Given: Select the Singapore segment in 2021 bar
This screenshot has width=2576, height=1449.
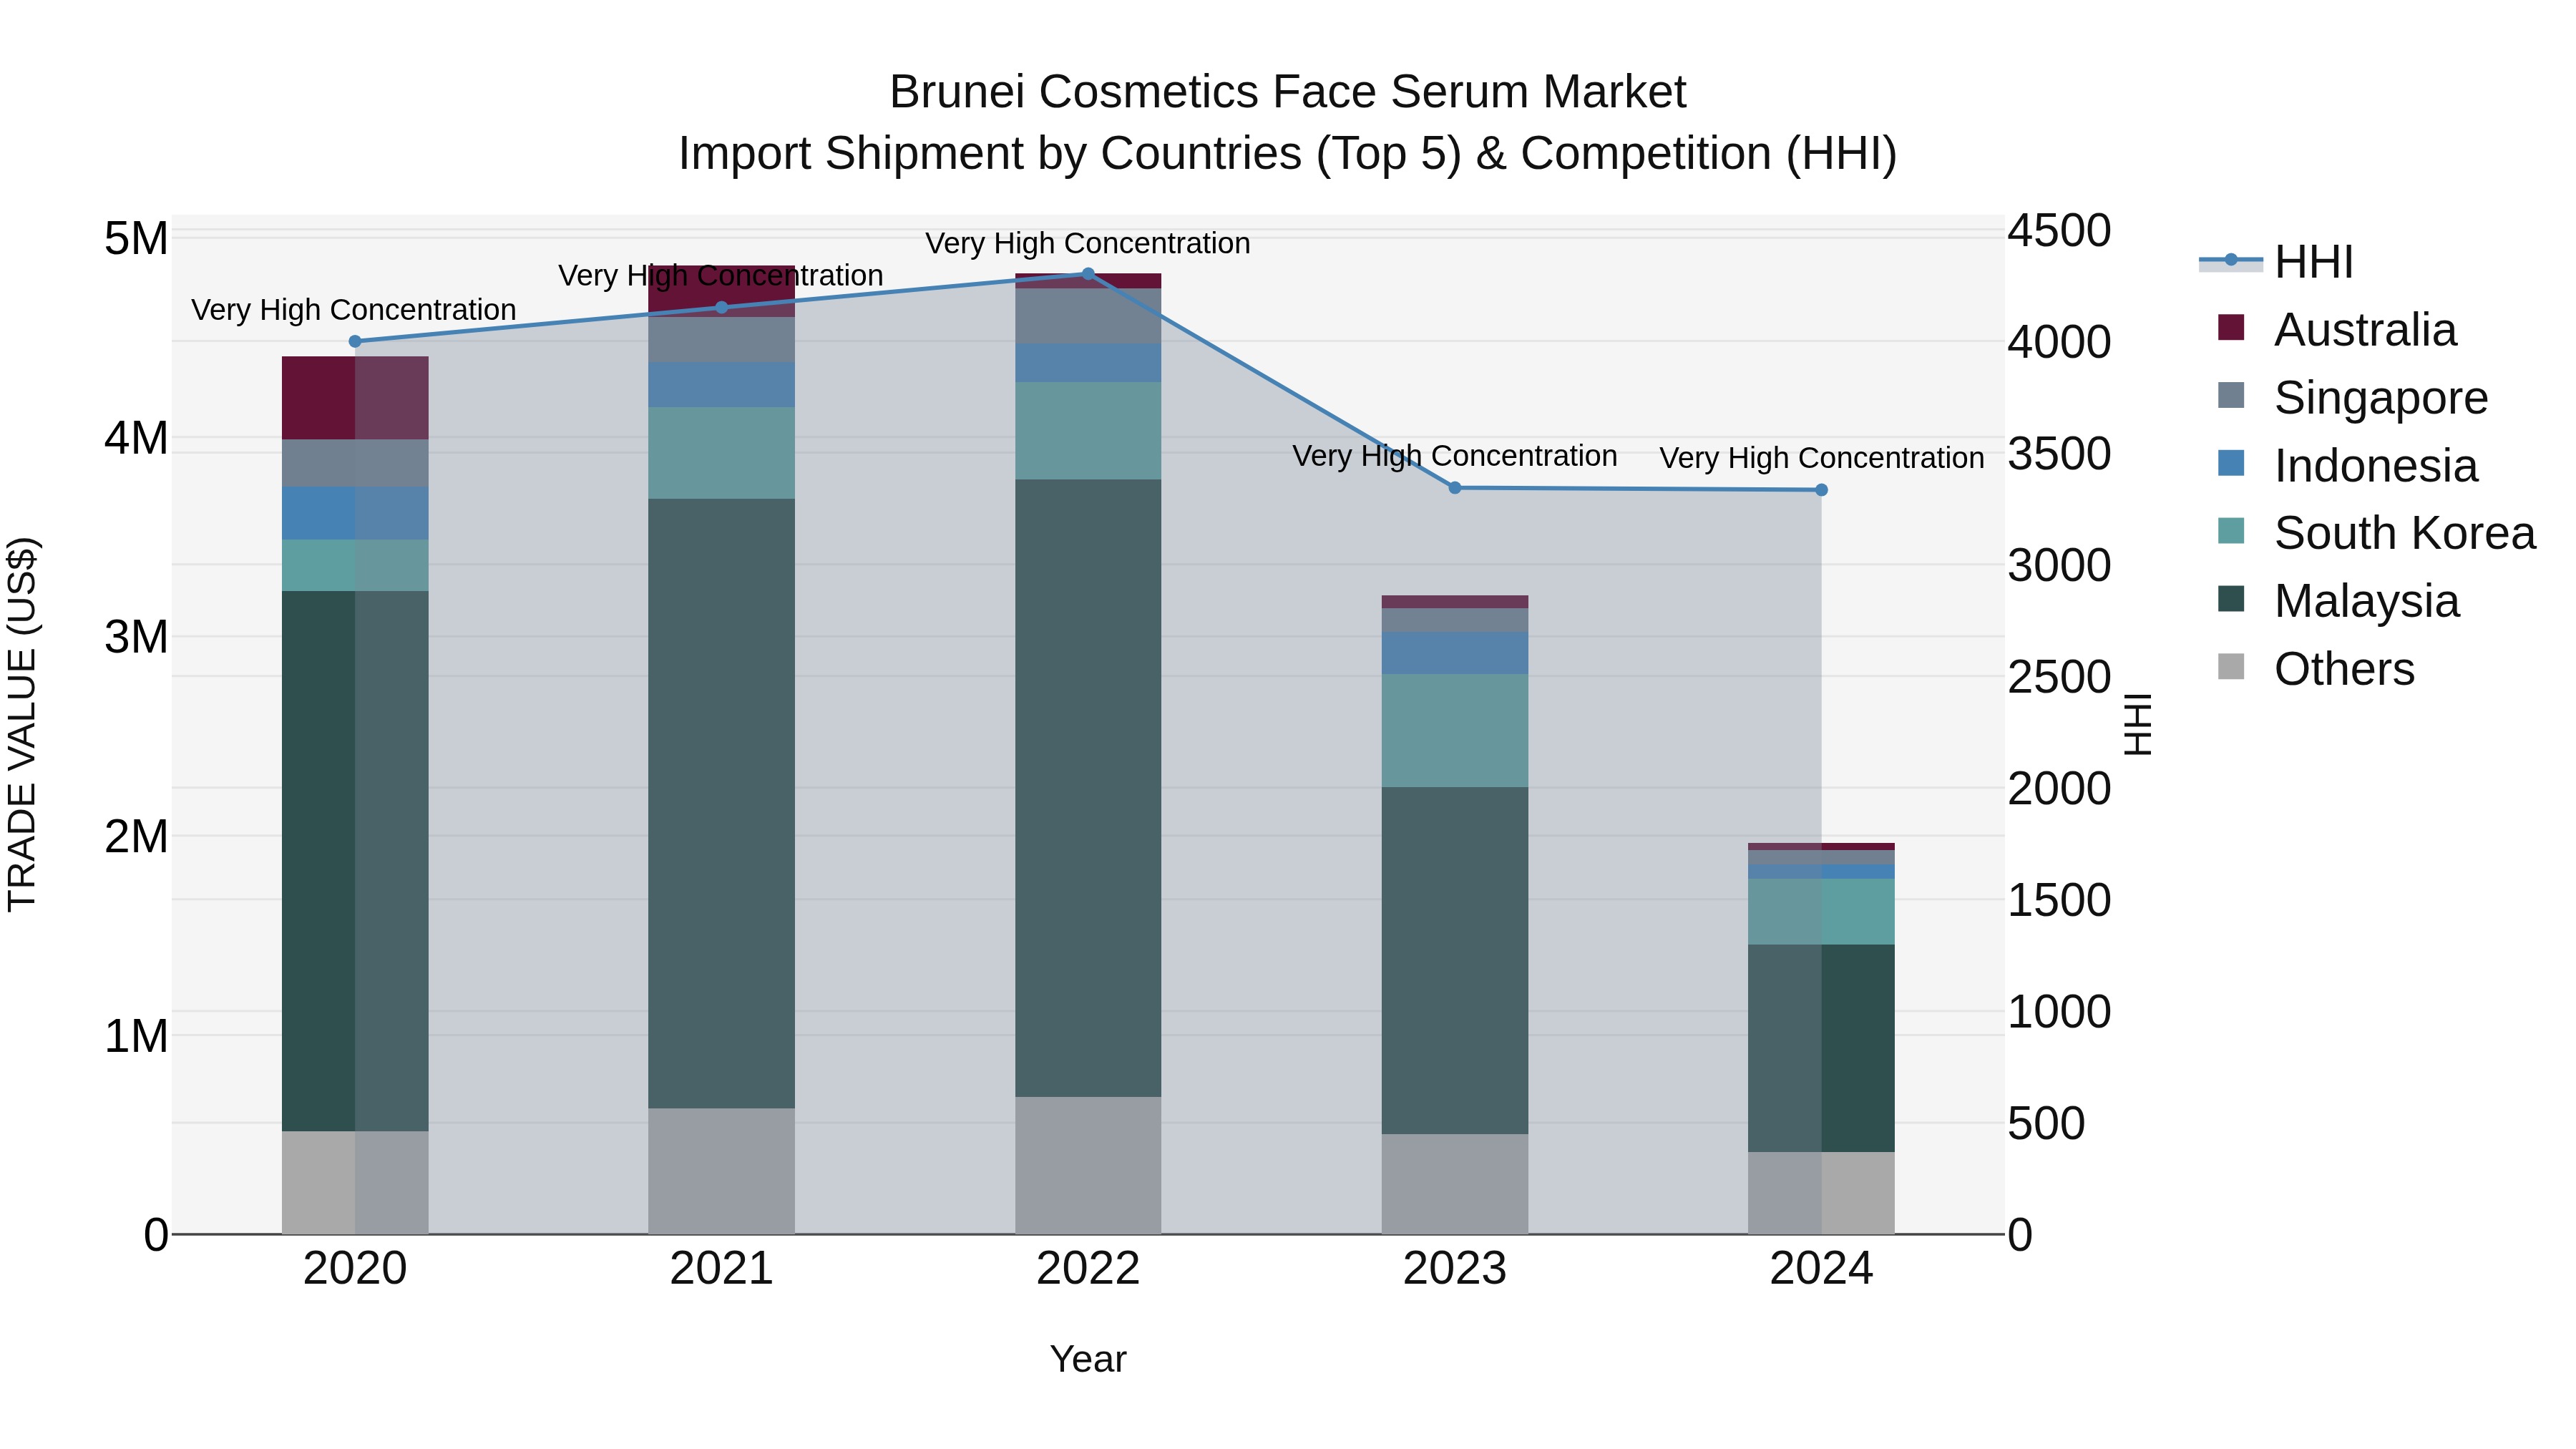Looking at the screenshot, I should click(722, 340).
